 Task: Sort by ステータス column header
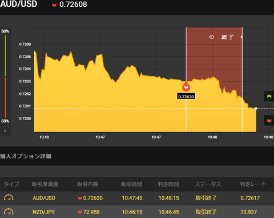[x=208, y=184]
